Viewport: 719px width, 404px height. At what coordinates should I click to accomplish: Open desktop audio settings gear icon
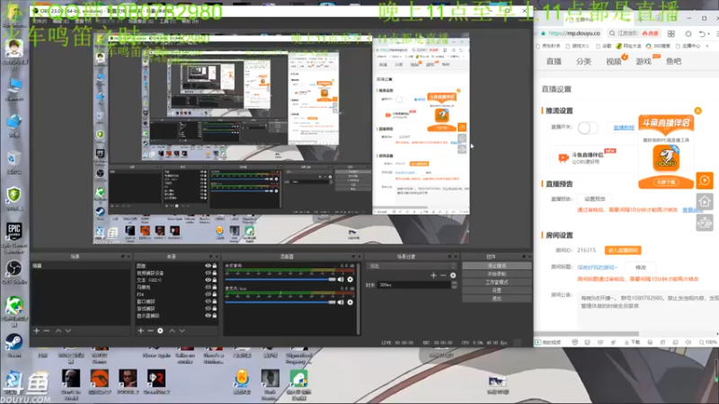pyautogui.click(x=351, y=279)
